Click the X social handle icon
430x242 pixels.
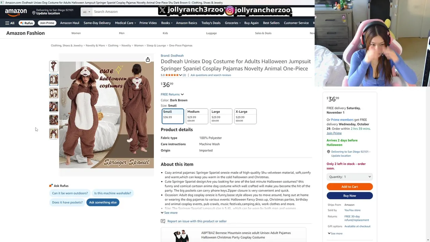(x=162, y=10)
